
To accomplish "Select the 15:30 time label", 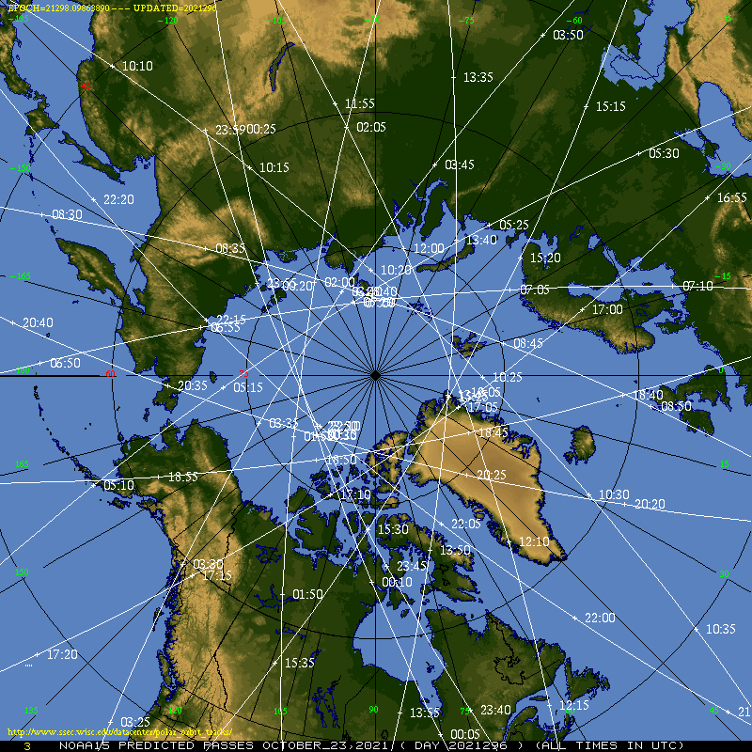I will [x=393, y=529].
